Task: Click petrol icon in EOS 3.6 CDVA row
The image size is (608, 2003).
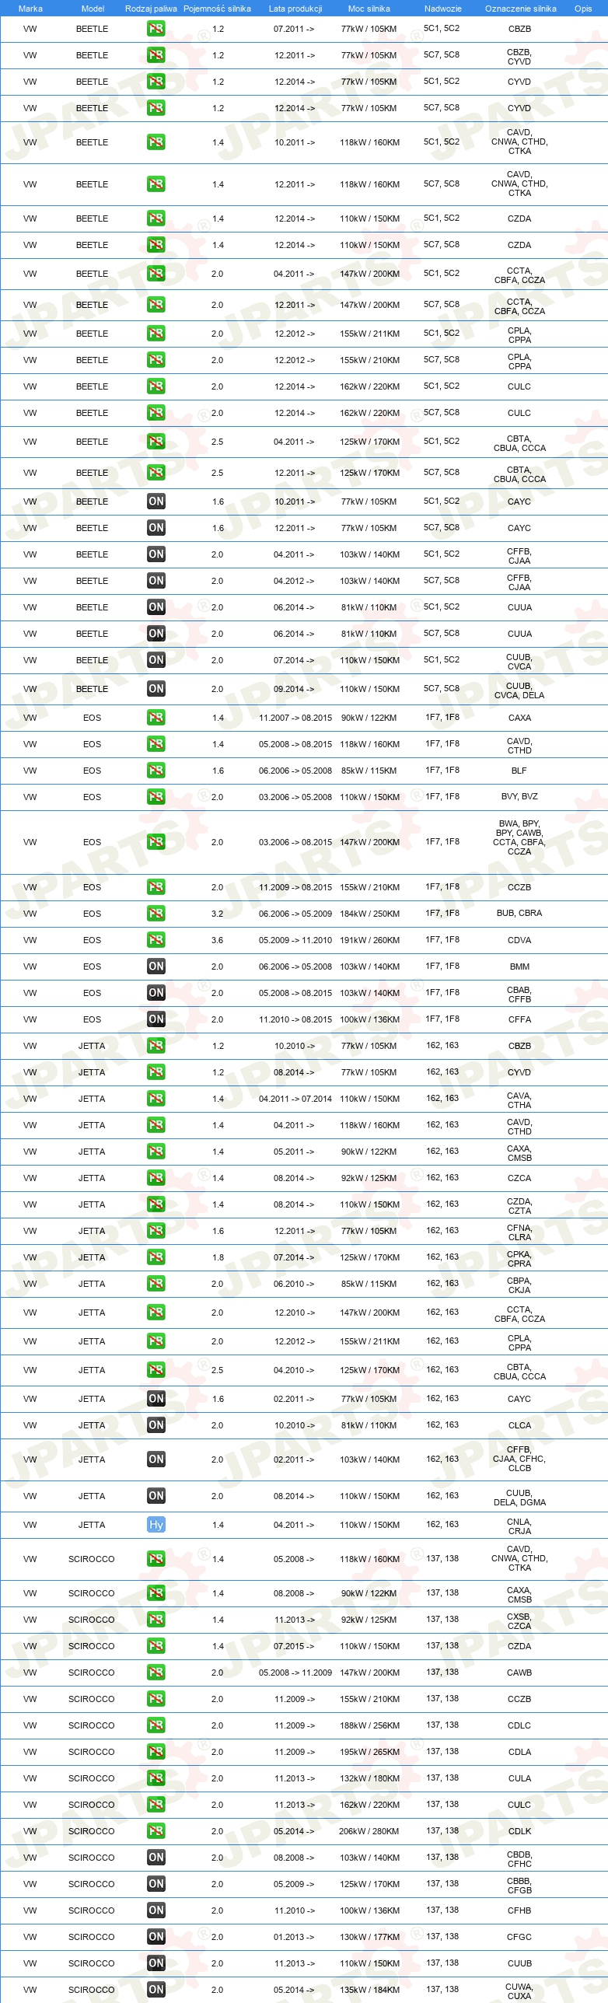Action: coord(156,940)
